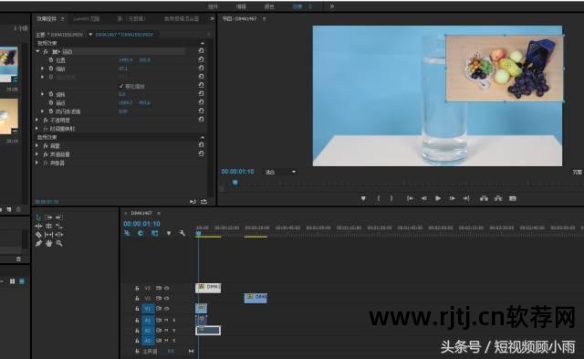
Task: Open the Effect Controls tab
Action: (47, 18)
